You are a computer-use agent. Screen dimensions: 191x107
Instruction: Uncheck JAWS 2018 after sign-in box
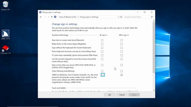(x=121, y=75)
